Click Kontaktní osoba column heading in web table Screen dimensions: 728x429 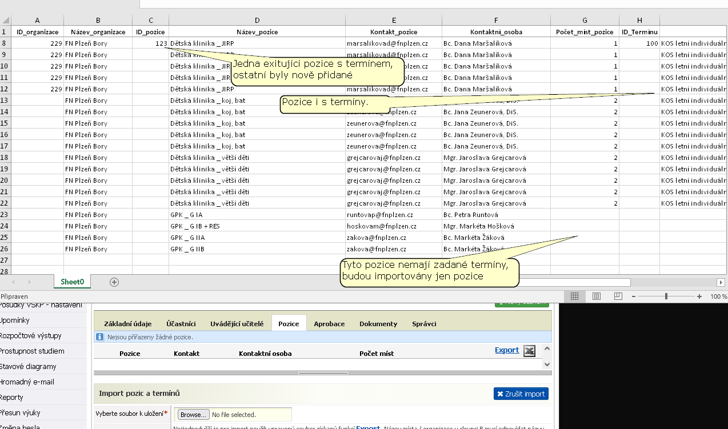click(265, 353)
